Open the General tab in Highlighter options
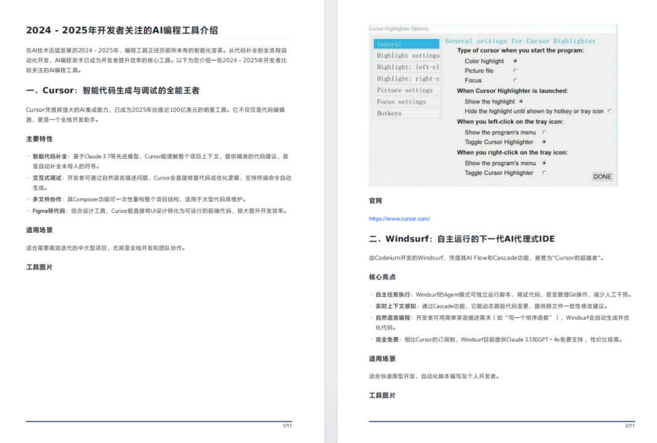657x443 pixels. 406,44
